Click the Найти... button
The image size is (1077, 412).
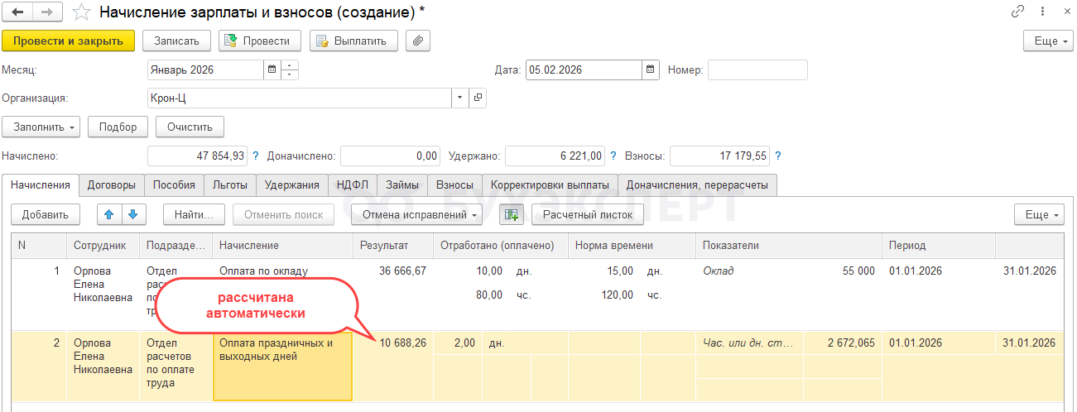coord(194,214)
